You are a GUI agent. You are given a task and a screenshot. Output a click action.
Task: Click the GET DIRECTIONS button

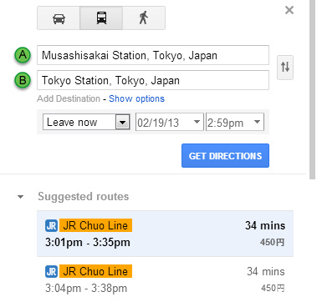[x=225, y=156]
